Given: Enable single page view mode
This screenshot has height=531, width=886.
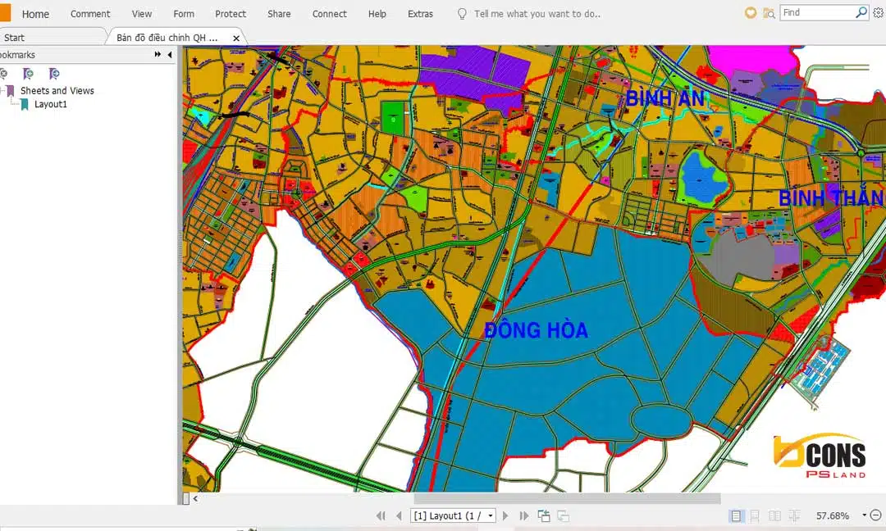Looking at the screenshot, I should pos(736,515).
